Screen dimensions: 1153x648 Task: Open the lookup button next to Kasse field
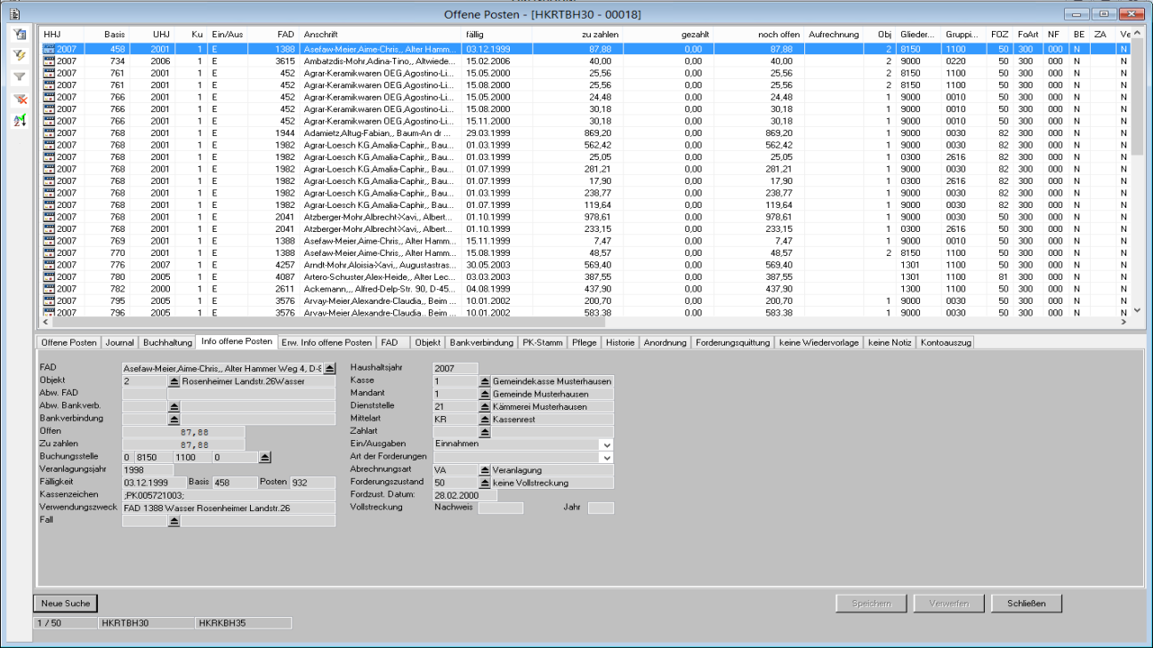tap(485, 380)
